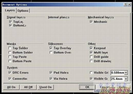Select the Layers tab
This screenshot has width=133, height=94.
point(10,10)
